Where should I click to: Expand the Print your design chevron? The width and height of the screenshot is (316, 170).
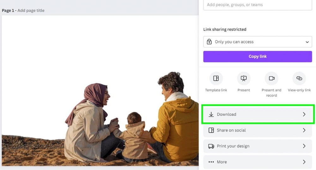click(304, 146)
